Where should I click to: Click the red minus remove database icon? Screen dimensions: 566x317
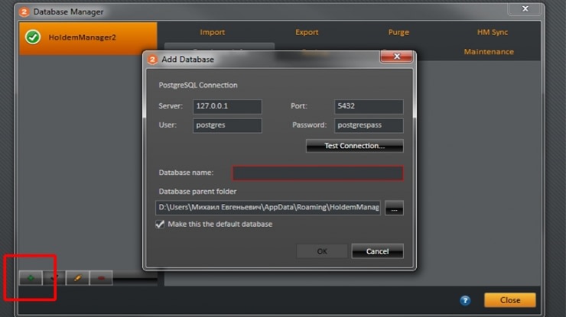[101, 278]
